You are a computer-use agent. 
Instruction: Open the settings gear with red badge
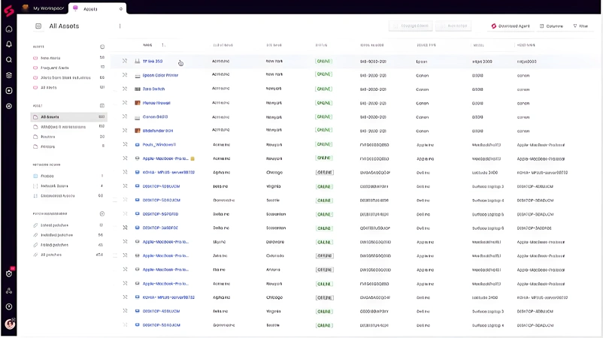pyautogui.click(x=9, y=273)
